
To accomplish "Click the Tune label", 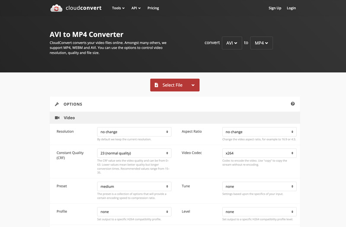I will pos(186,186).
